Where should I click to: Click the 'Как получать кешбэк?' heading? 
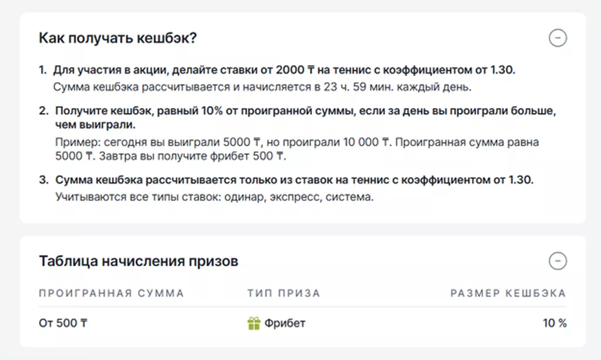click(117, 38)
